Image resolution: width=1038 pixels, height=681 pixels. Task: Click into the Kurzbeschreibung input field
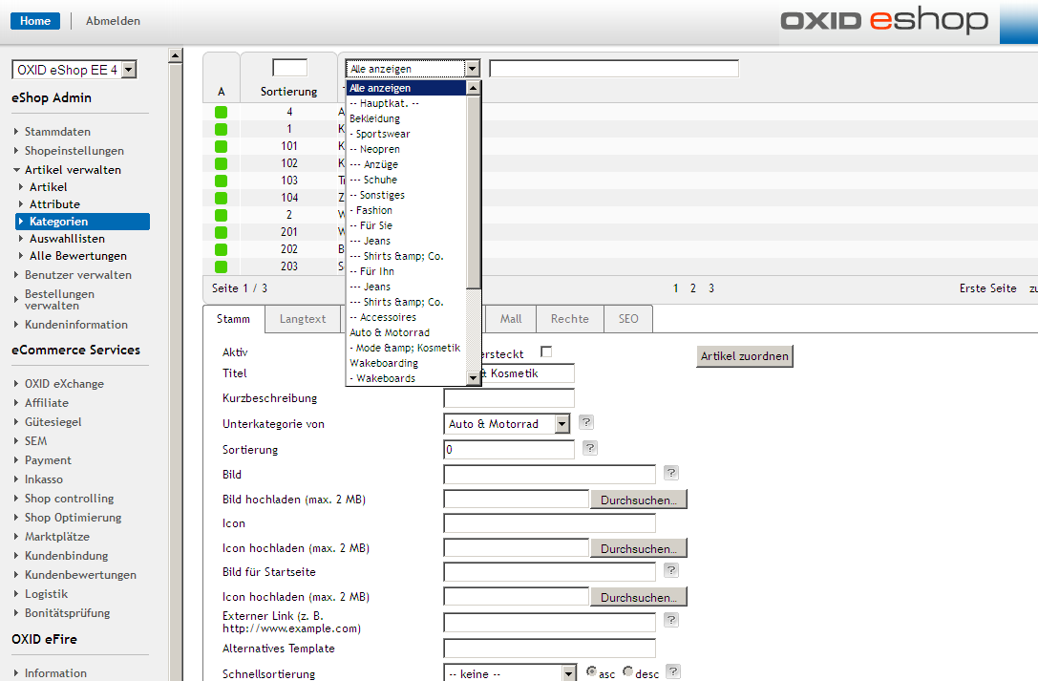click(x=509, y=398)
